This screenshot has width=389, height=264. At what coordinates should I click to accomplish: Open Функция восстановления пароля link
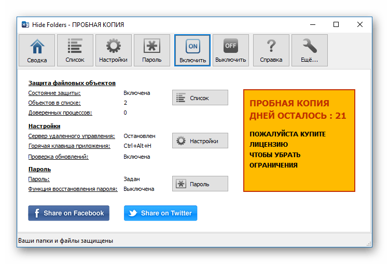point(73,189)
